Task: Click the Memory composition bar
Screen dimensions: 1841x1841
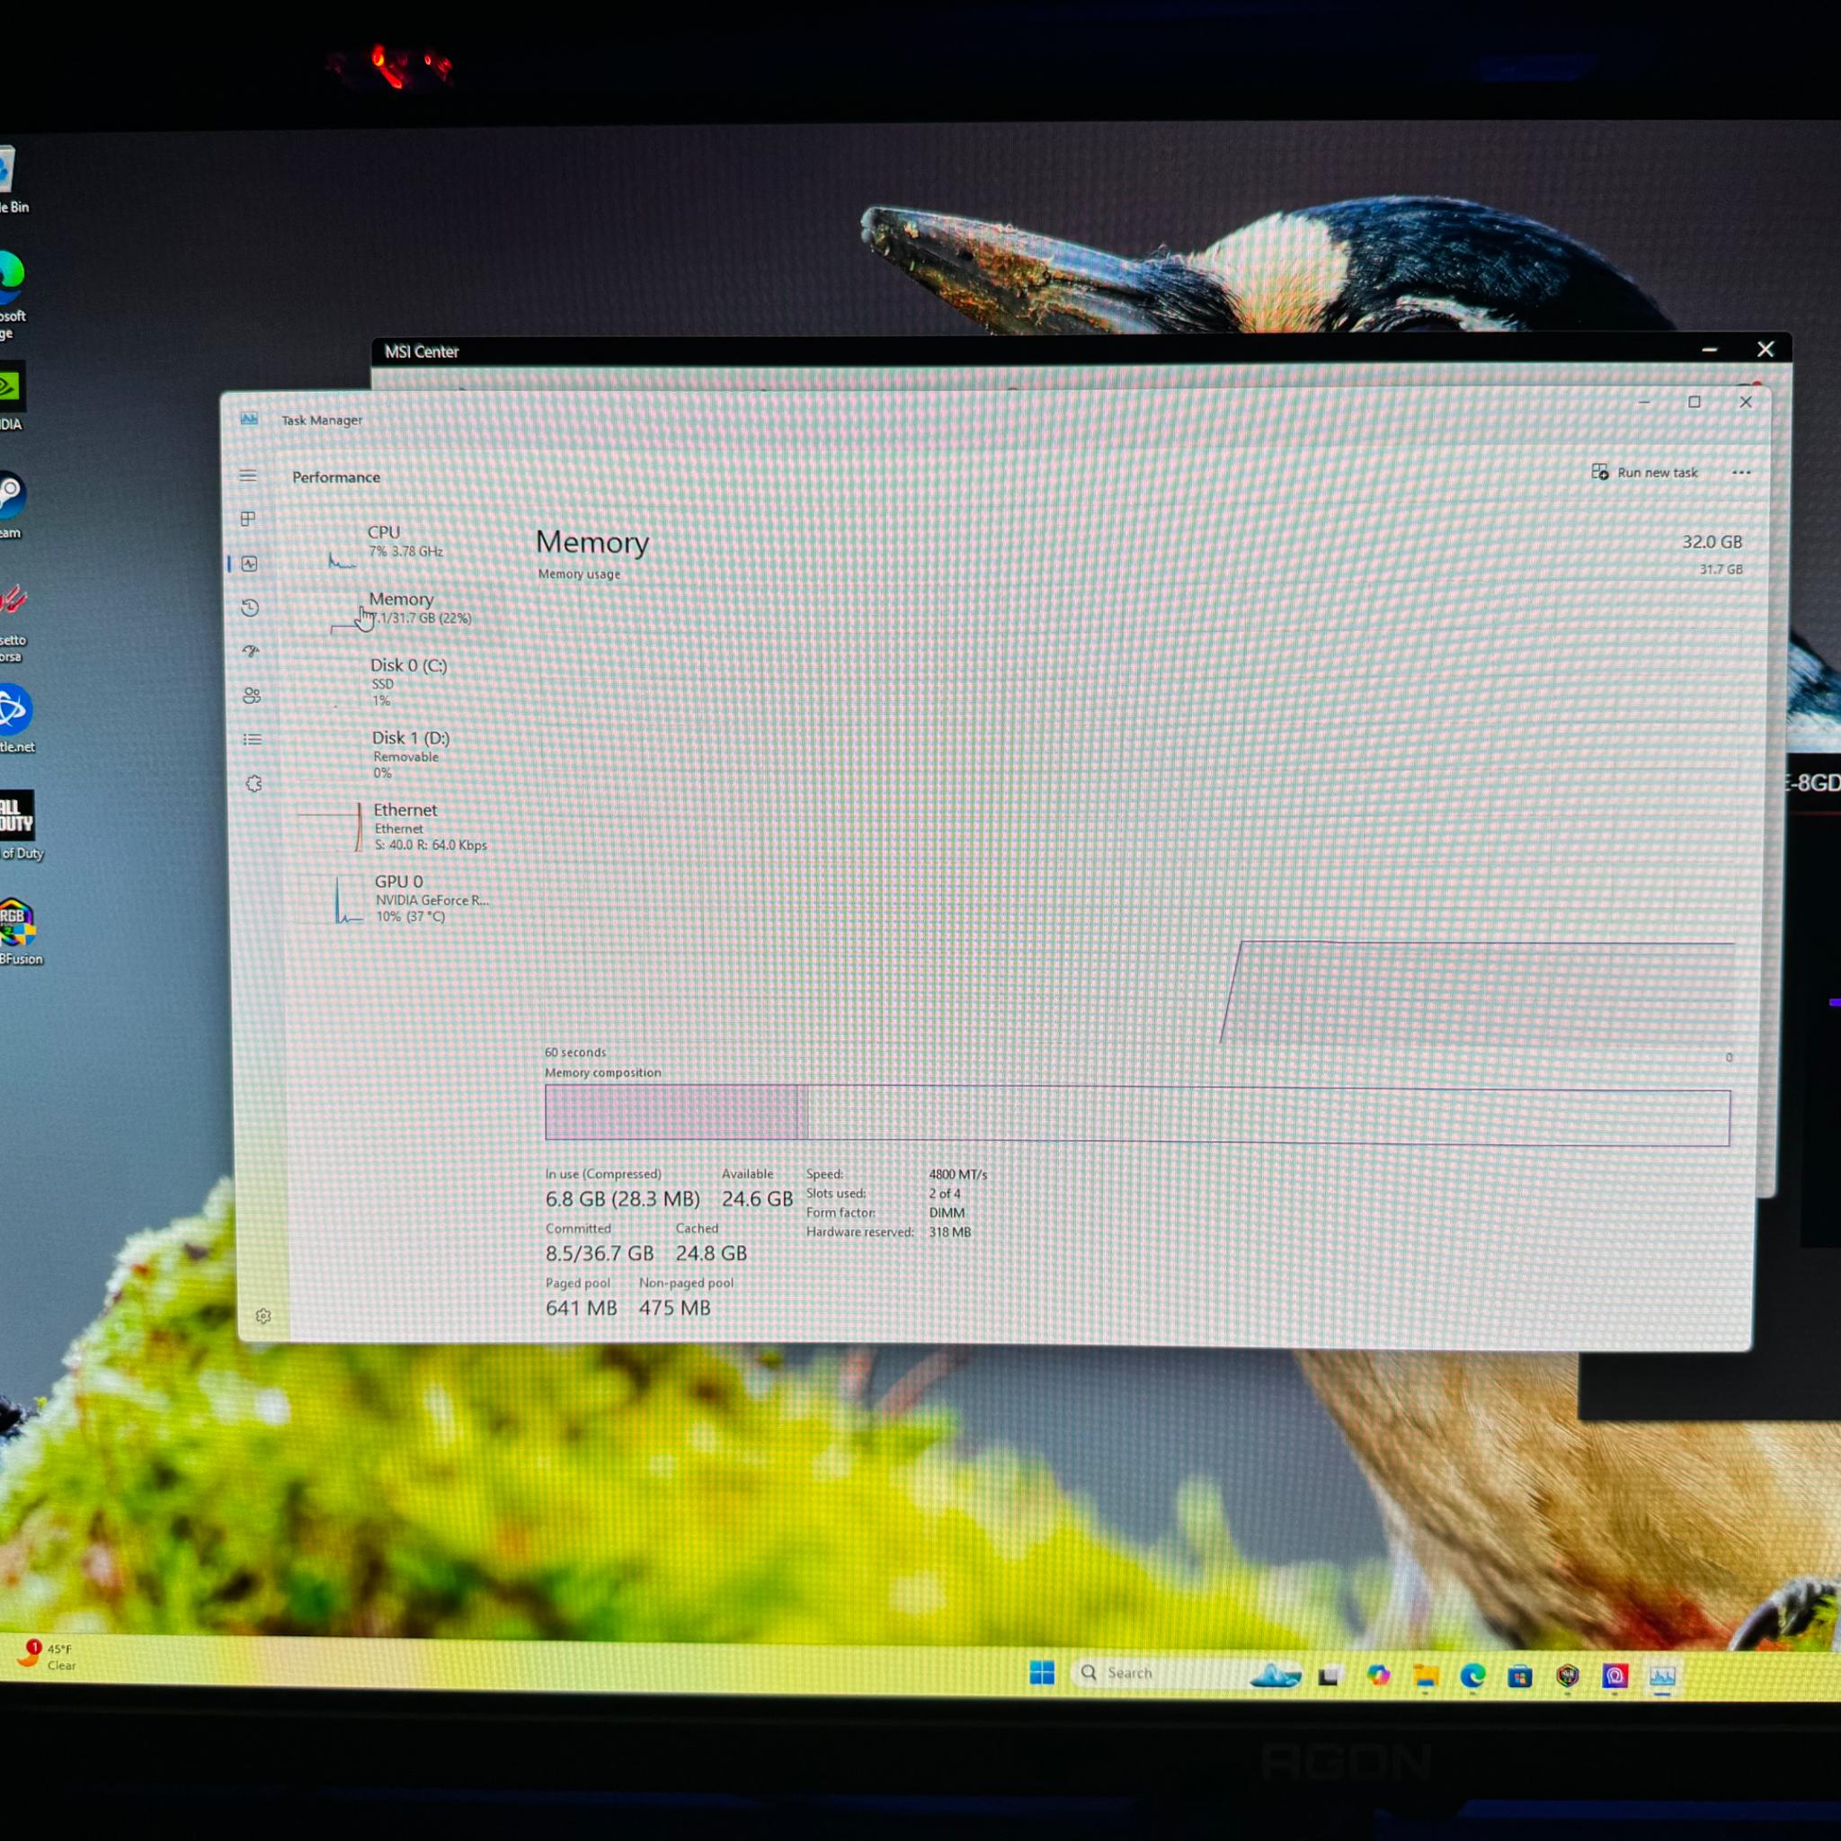Action: point(1137,1115)
